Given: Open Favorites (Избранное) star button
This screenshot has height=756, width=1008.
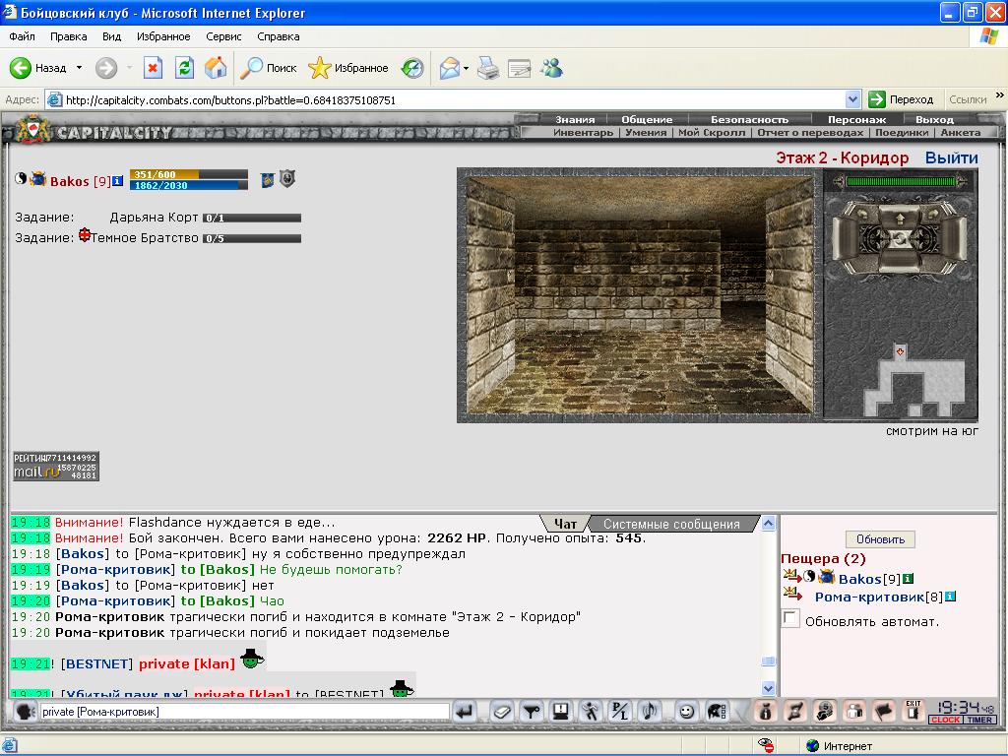Looking at the screenshot, I should click(x=347, y=68).
